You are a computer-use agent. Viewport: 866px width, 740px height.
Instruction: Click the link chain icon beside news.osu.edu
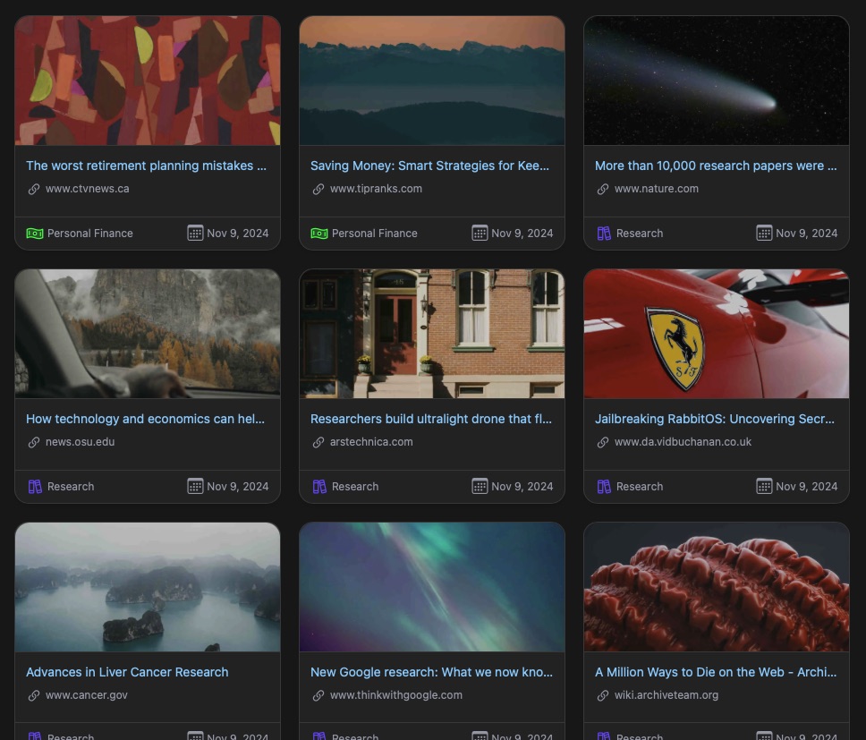34,442
